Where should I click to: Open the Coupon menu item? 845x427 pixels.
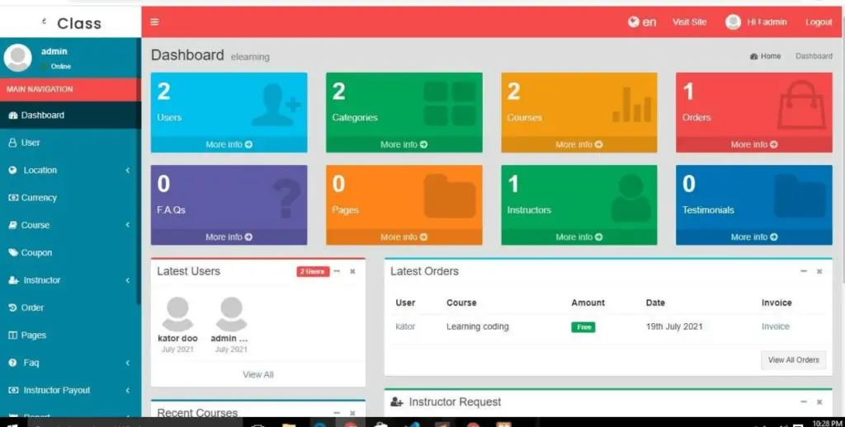click(x=70, y=252)
